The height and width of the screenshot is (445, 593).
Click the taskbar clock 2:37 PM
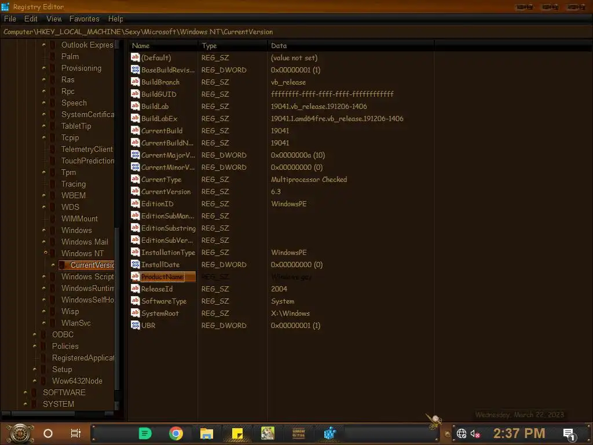519,433
